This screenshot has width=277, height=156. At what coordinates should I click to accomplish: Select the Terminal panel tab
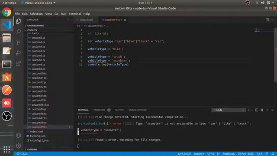[x=83, y=110]
